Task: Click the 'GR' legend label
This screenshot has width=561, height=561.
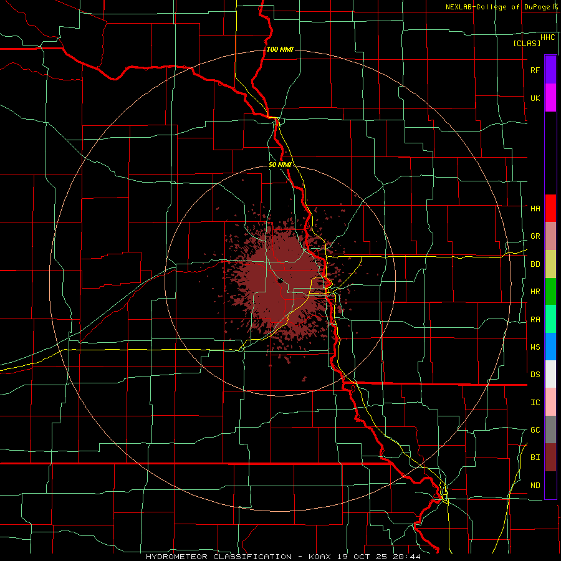Action: tap(535, 236)
